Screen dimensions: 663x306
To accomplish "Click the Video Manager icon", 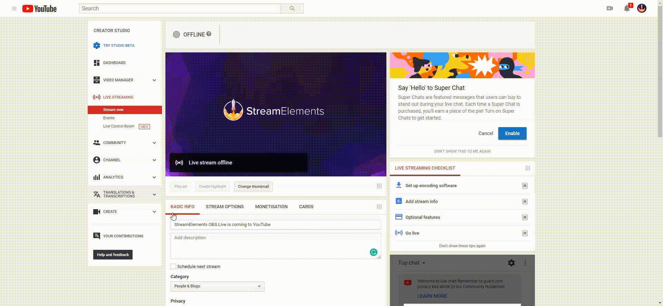I will tap(97, 80).
